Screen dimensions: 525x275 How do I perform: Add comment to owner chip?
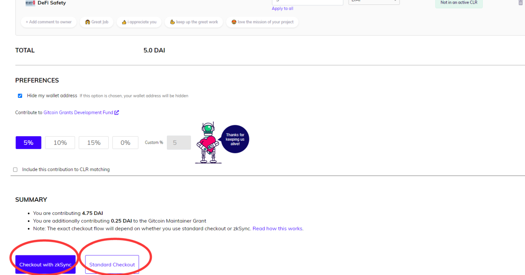48,22
